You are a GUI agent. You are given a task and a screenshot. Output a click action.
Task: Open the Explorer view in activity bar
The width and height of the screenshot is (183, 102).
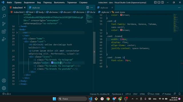(4, 8)
